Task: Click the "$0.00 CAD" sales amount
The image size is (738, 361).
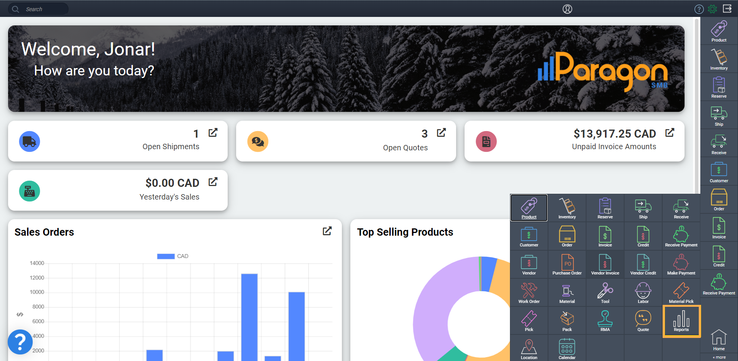Action: (172, 183)
